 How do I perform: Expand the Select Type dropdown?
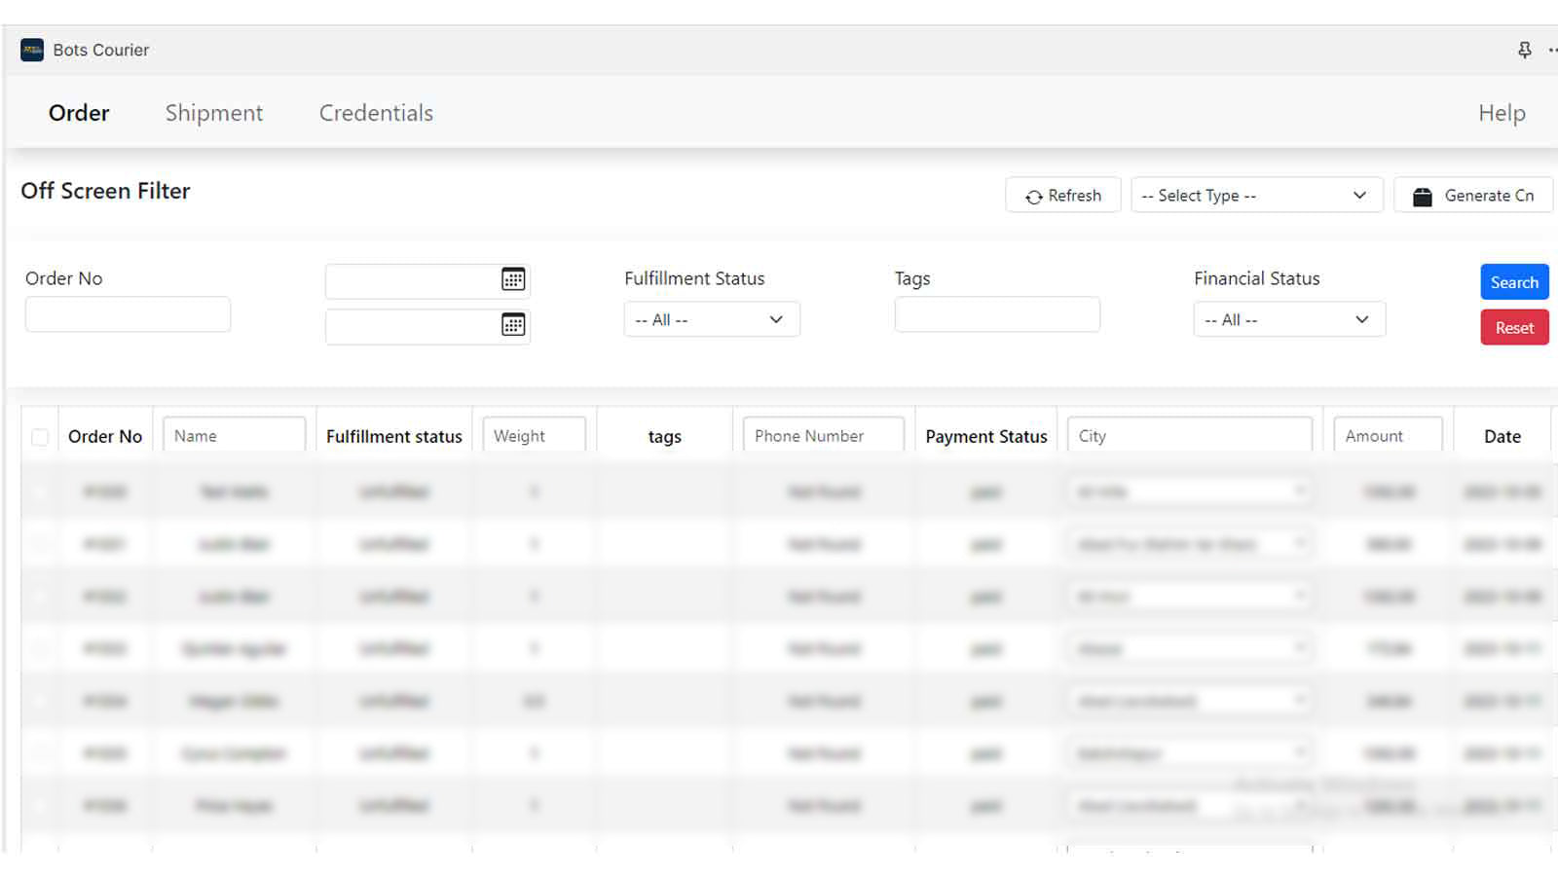point(1256,196)
